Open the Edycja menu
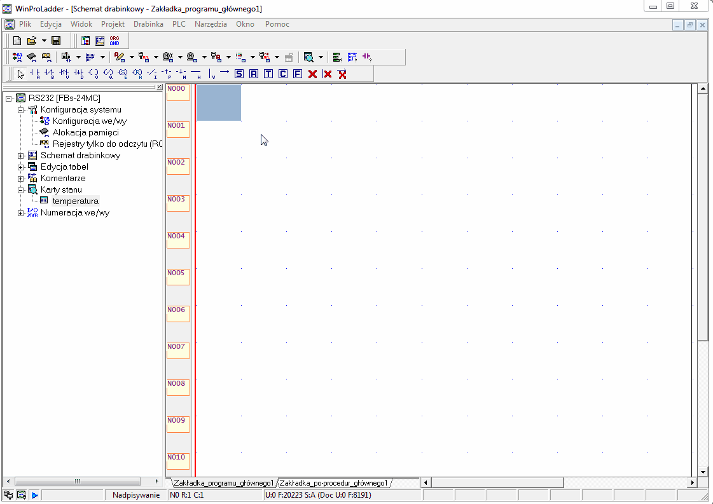The image size is (713, 504). pos(50,24)
